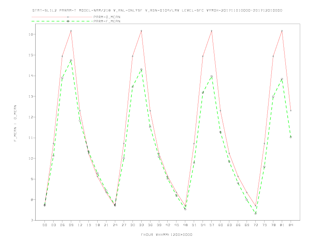Image resolution: width=317 pixels, height=245 pixels.
Task: Click the X-axis tick label 21
Action: pyautogui.click(x=106, y=225)
